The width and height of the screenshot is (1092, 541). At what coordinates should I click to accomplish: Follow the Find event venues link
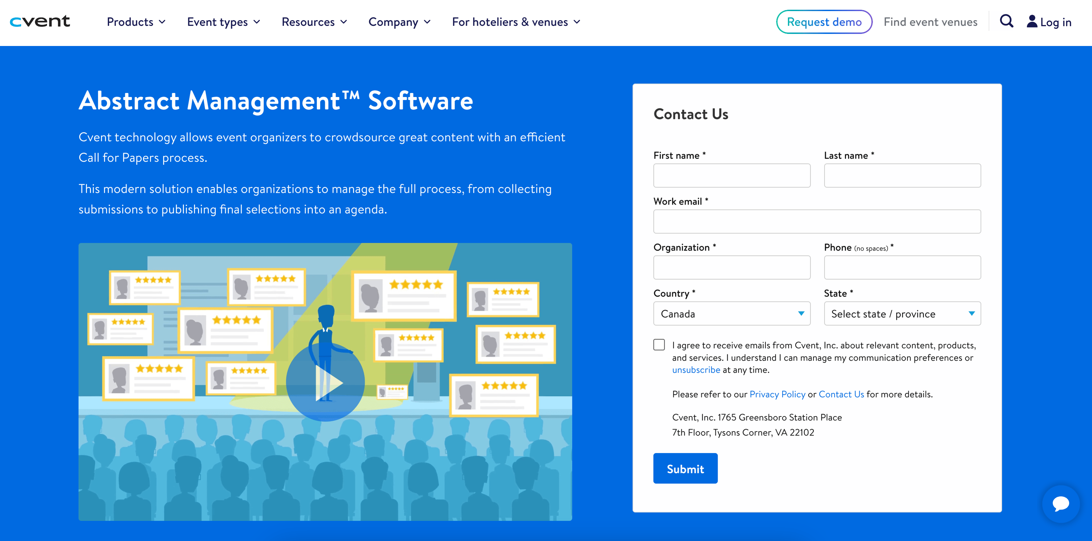point(930,22)
